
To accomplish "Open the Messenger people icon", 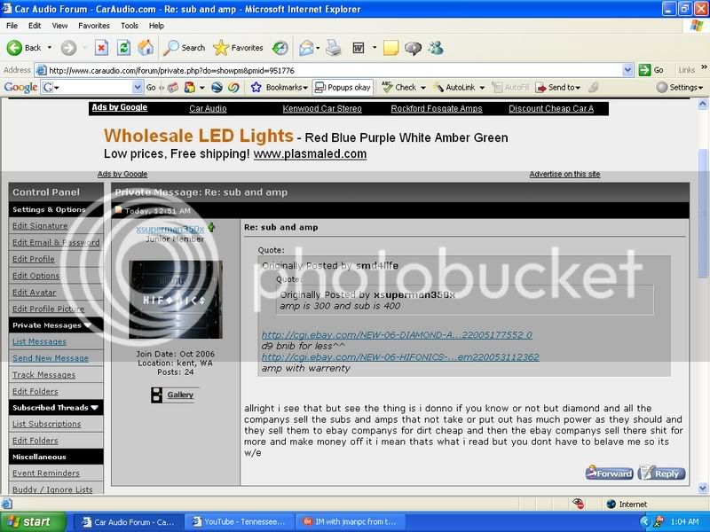I will (436, 48).
